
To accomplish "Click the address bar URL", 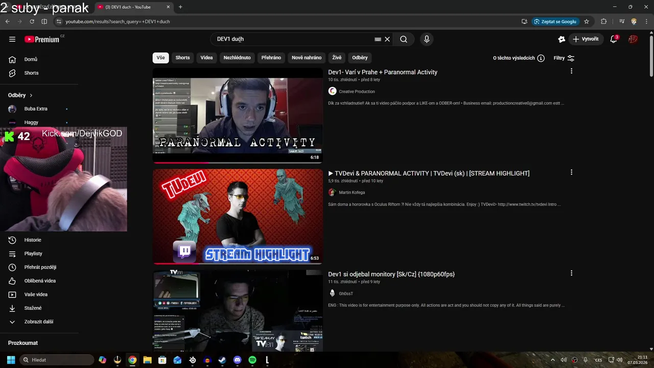I will [118, 21].
